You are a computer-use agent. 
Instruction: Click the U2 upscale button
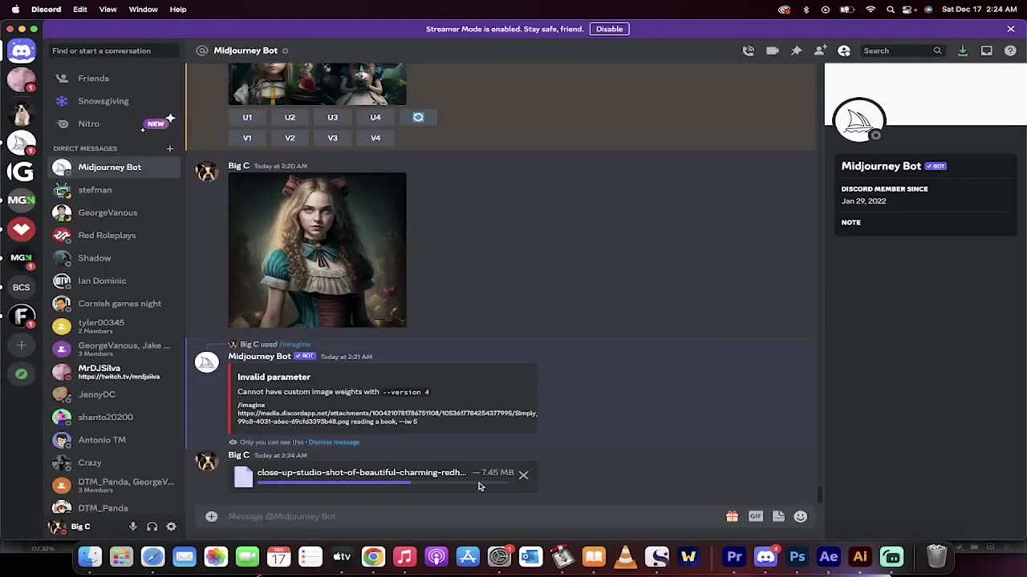click(290, 117)
